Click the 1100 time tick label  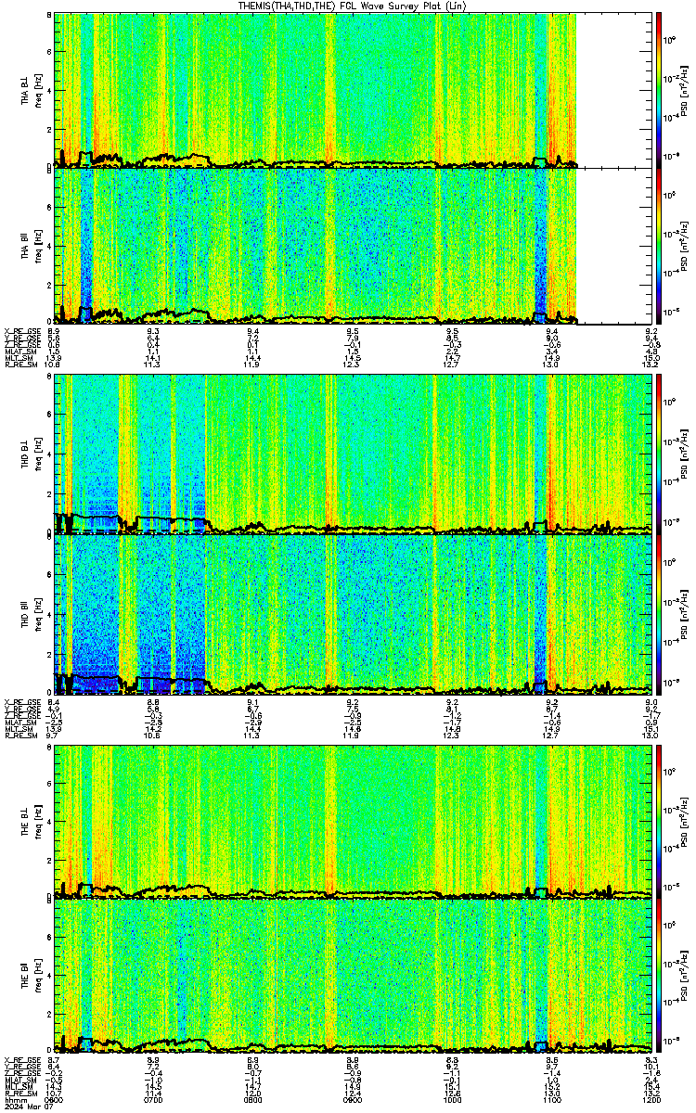point(551,1099)
